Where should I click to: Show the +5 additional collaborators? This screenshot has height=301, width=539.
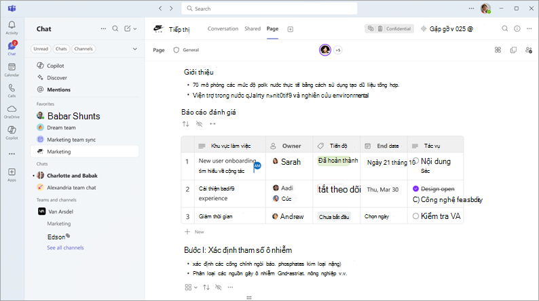(x=338, y=50)
